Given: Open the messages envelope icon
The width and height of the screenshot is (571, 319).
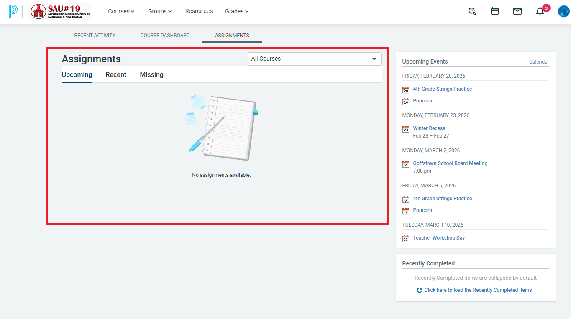Looking at the screenshot, I should (517, 11).
